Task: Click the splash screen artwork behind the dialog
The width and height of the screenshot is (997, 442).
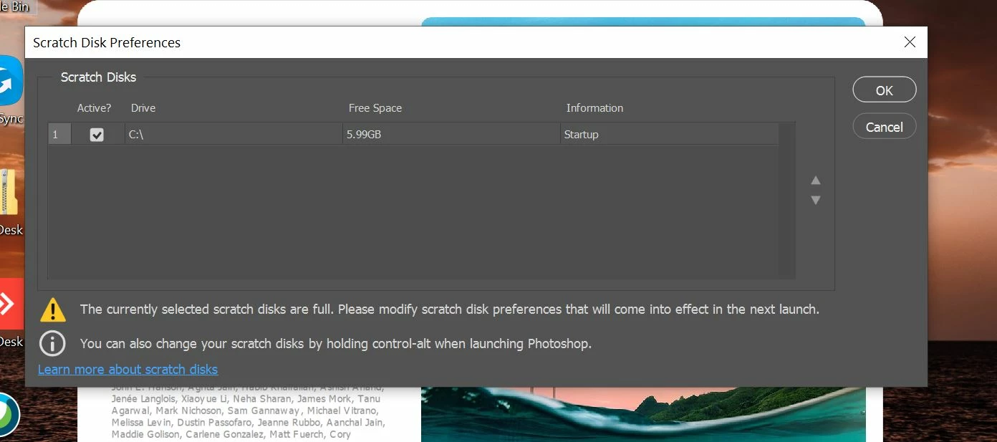Action: coord(643,414)
